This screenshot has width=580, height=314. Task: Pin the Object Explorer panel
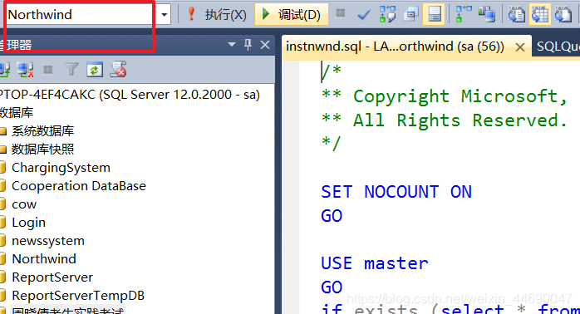tap(248, 45)
